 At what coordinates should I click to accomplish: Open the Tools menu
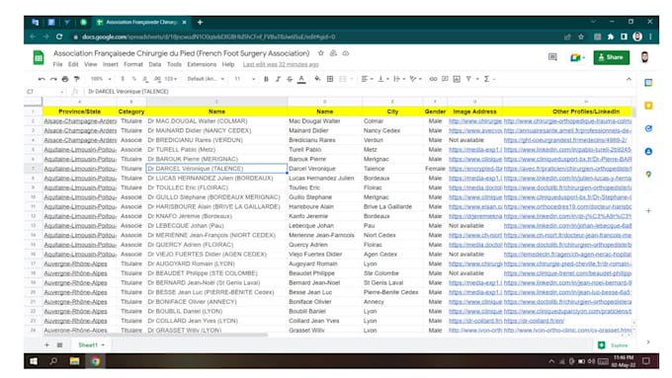[174, 64]
